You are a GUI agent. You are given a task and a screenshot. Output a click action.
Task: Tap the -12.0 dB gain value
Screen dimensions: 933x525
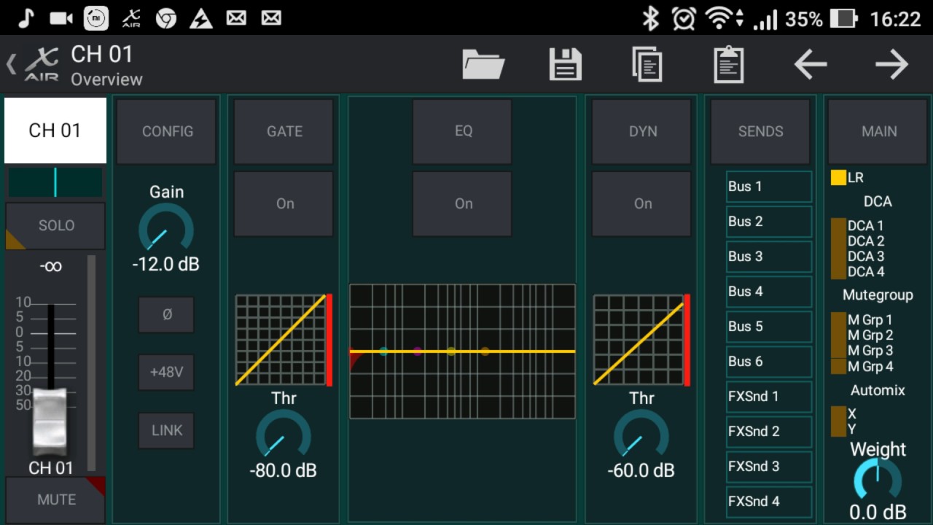pos(165,265)
